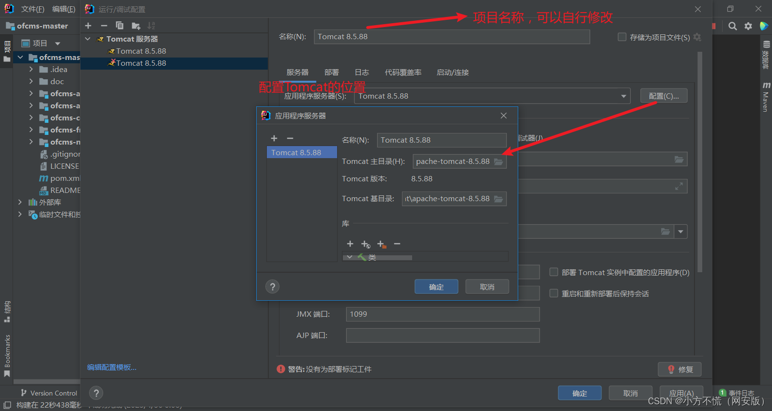Click 修复 fix button for warning
The height and width of the screenshot is (411, 772).
point(680,369)
